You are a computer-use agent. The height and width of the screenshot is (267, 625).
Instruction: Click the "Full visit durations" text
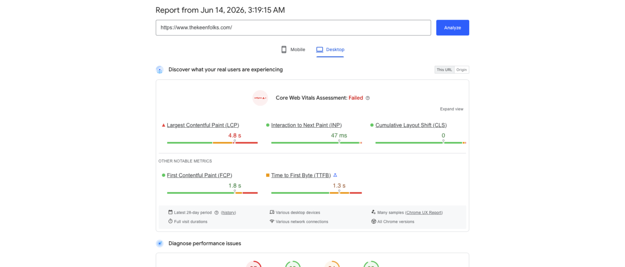[x=191, y=222]
